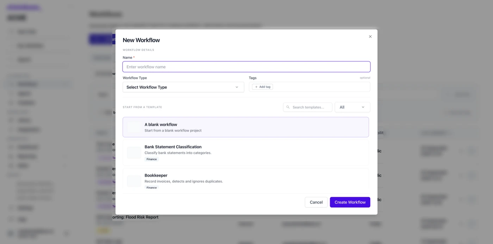The height and width of the screenshot is (244, 493).
Task: Click the Cancel button
Action: pos(316,202)
